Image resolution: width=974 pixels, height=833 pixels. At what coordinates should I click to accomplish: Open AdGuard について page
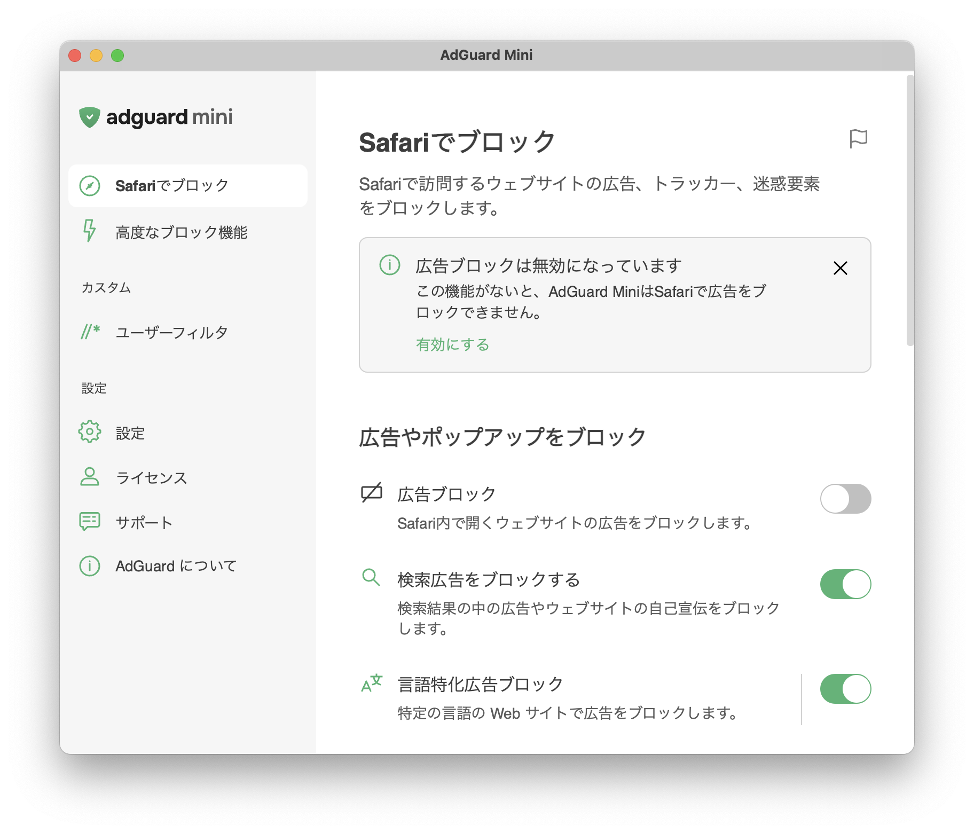pos(188,566)
